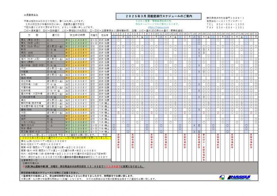Screen dimensions: 277x196
Task: Click the 熊本・長崎 row 土 operating-day cell
Action: [x=56, y=129]
